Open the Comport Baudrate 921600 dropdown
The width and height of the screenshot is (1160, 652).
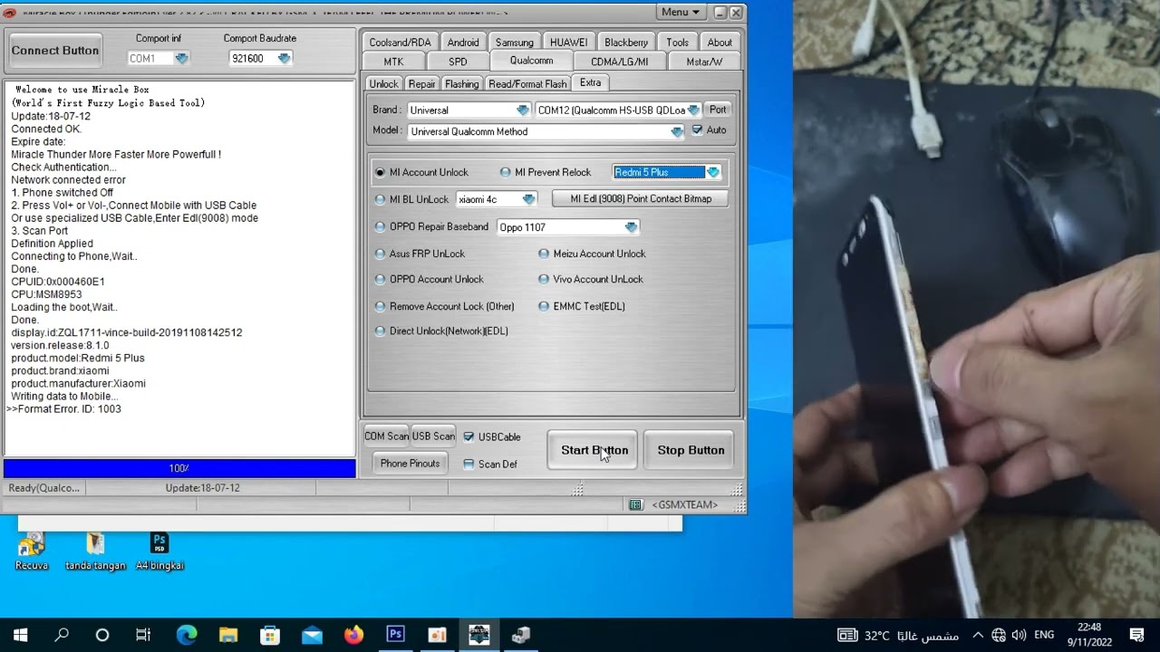click(x=260, y=58)
